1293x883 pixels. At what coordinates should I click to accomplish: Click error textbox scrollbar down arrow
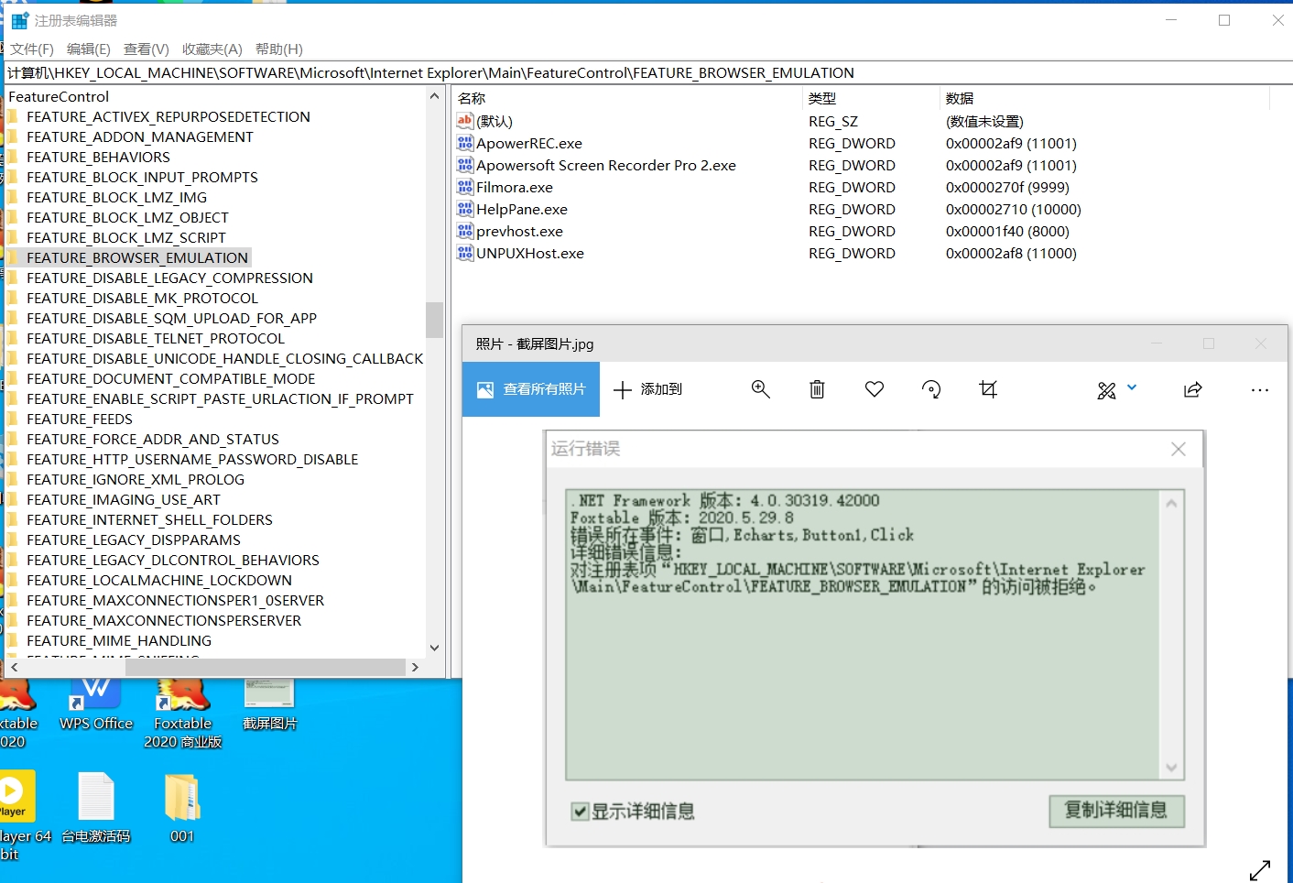point(1171,768)
